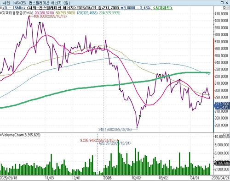Viewport: 230px width, 181px height.
Task: Click the ▼9.8600 price change value
Action: click(128, 8)
